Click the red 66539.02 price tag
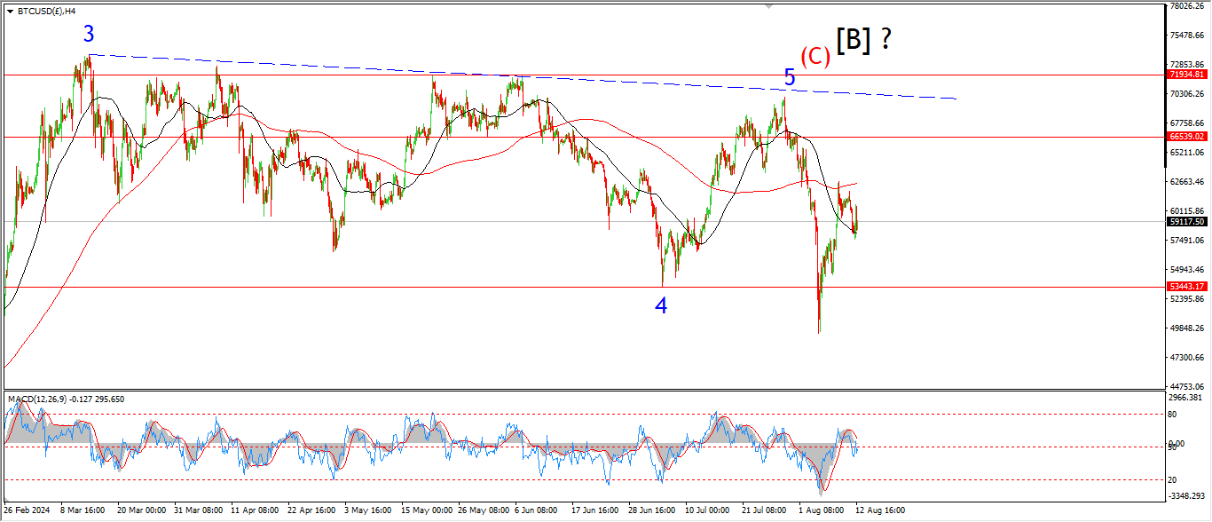 click(x=1186, y=137)
